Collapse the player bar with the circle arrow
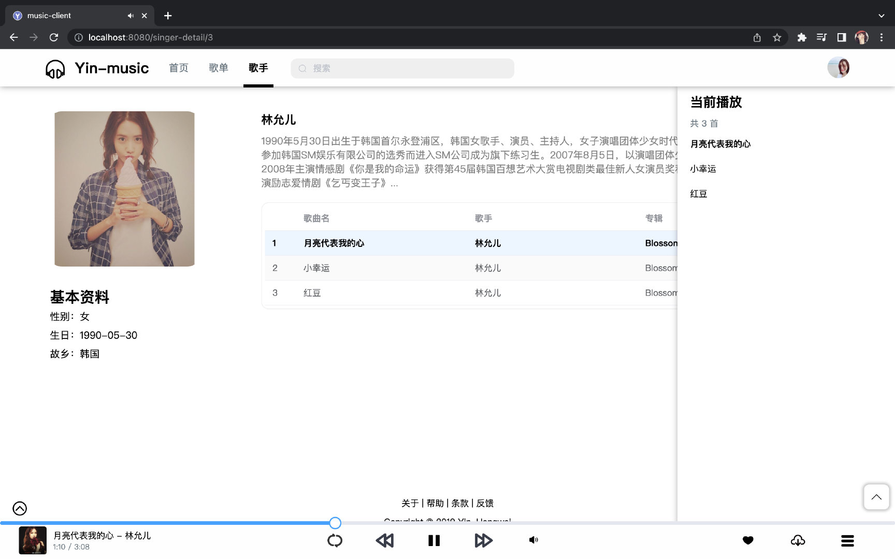The width and height of the screenshot is (895, 559). (x=20, y=508)
